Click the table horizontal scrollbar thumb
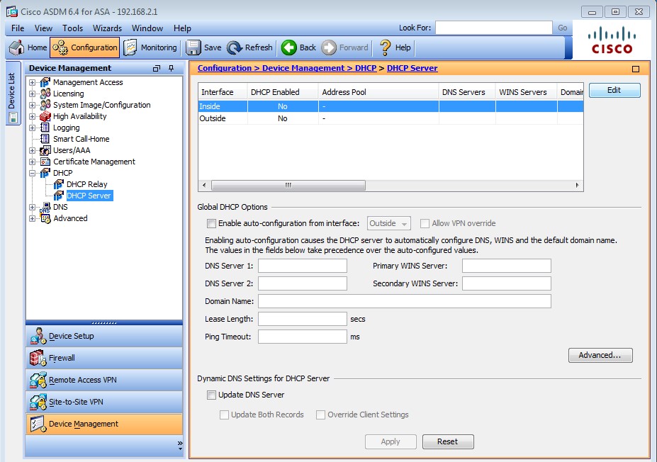This screenshot has height=462, width=657. (x=288, y=185)
